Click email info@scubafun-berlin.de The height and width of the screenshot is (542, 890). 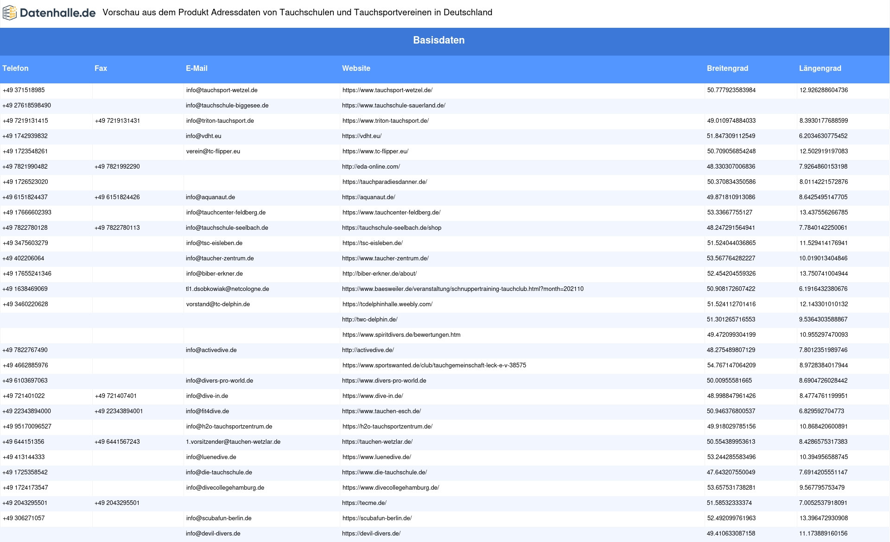coord(219,518)
